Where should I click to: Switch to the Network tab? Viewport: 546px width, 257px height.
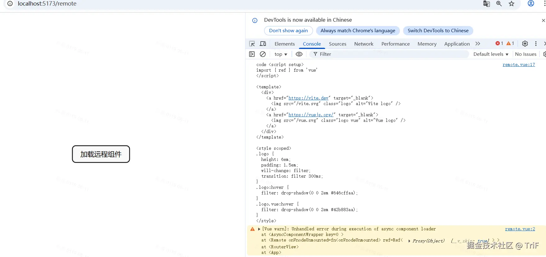click(x=364, y=44)
